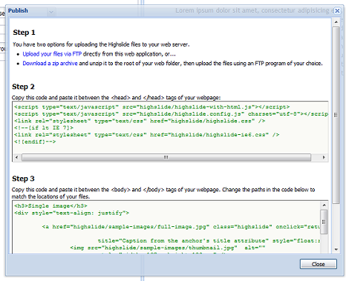The image size is (349, 281).
Task: Click Step 2 code box horizontal scrollbar thumb
Action: (166, 157)
